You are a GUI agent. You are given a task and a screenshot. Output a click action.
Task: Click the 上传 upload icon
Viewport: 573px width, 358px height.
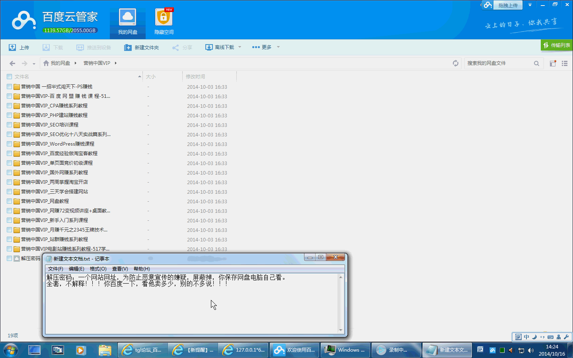[12, 47]
